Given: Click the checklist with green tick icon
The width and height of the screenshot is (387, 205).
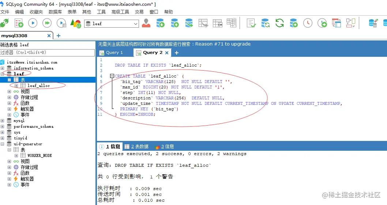Looking at the screenshot, I should 251,23.
